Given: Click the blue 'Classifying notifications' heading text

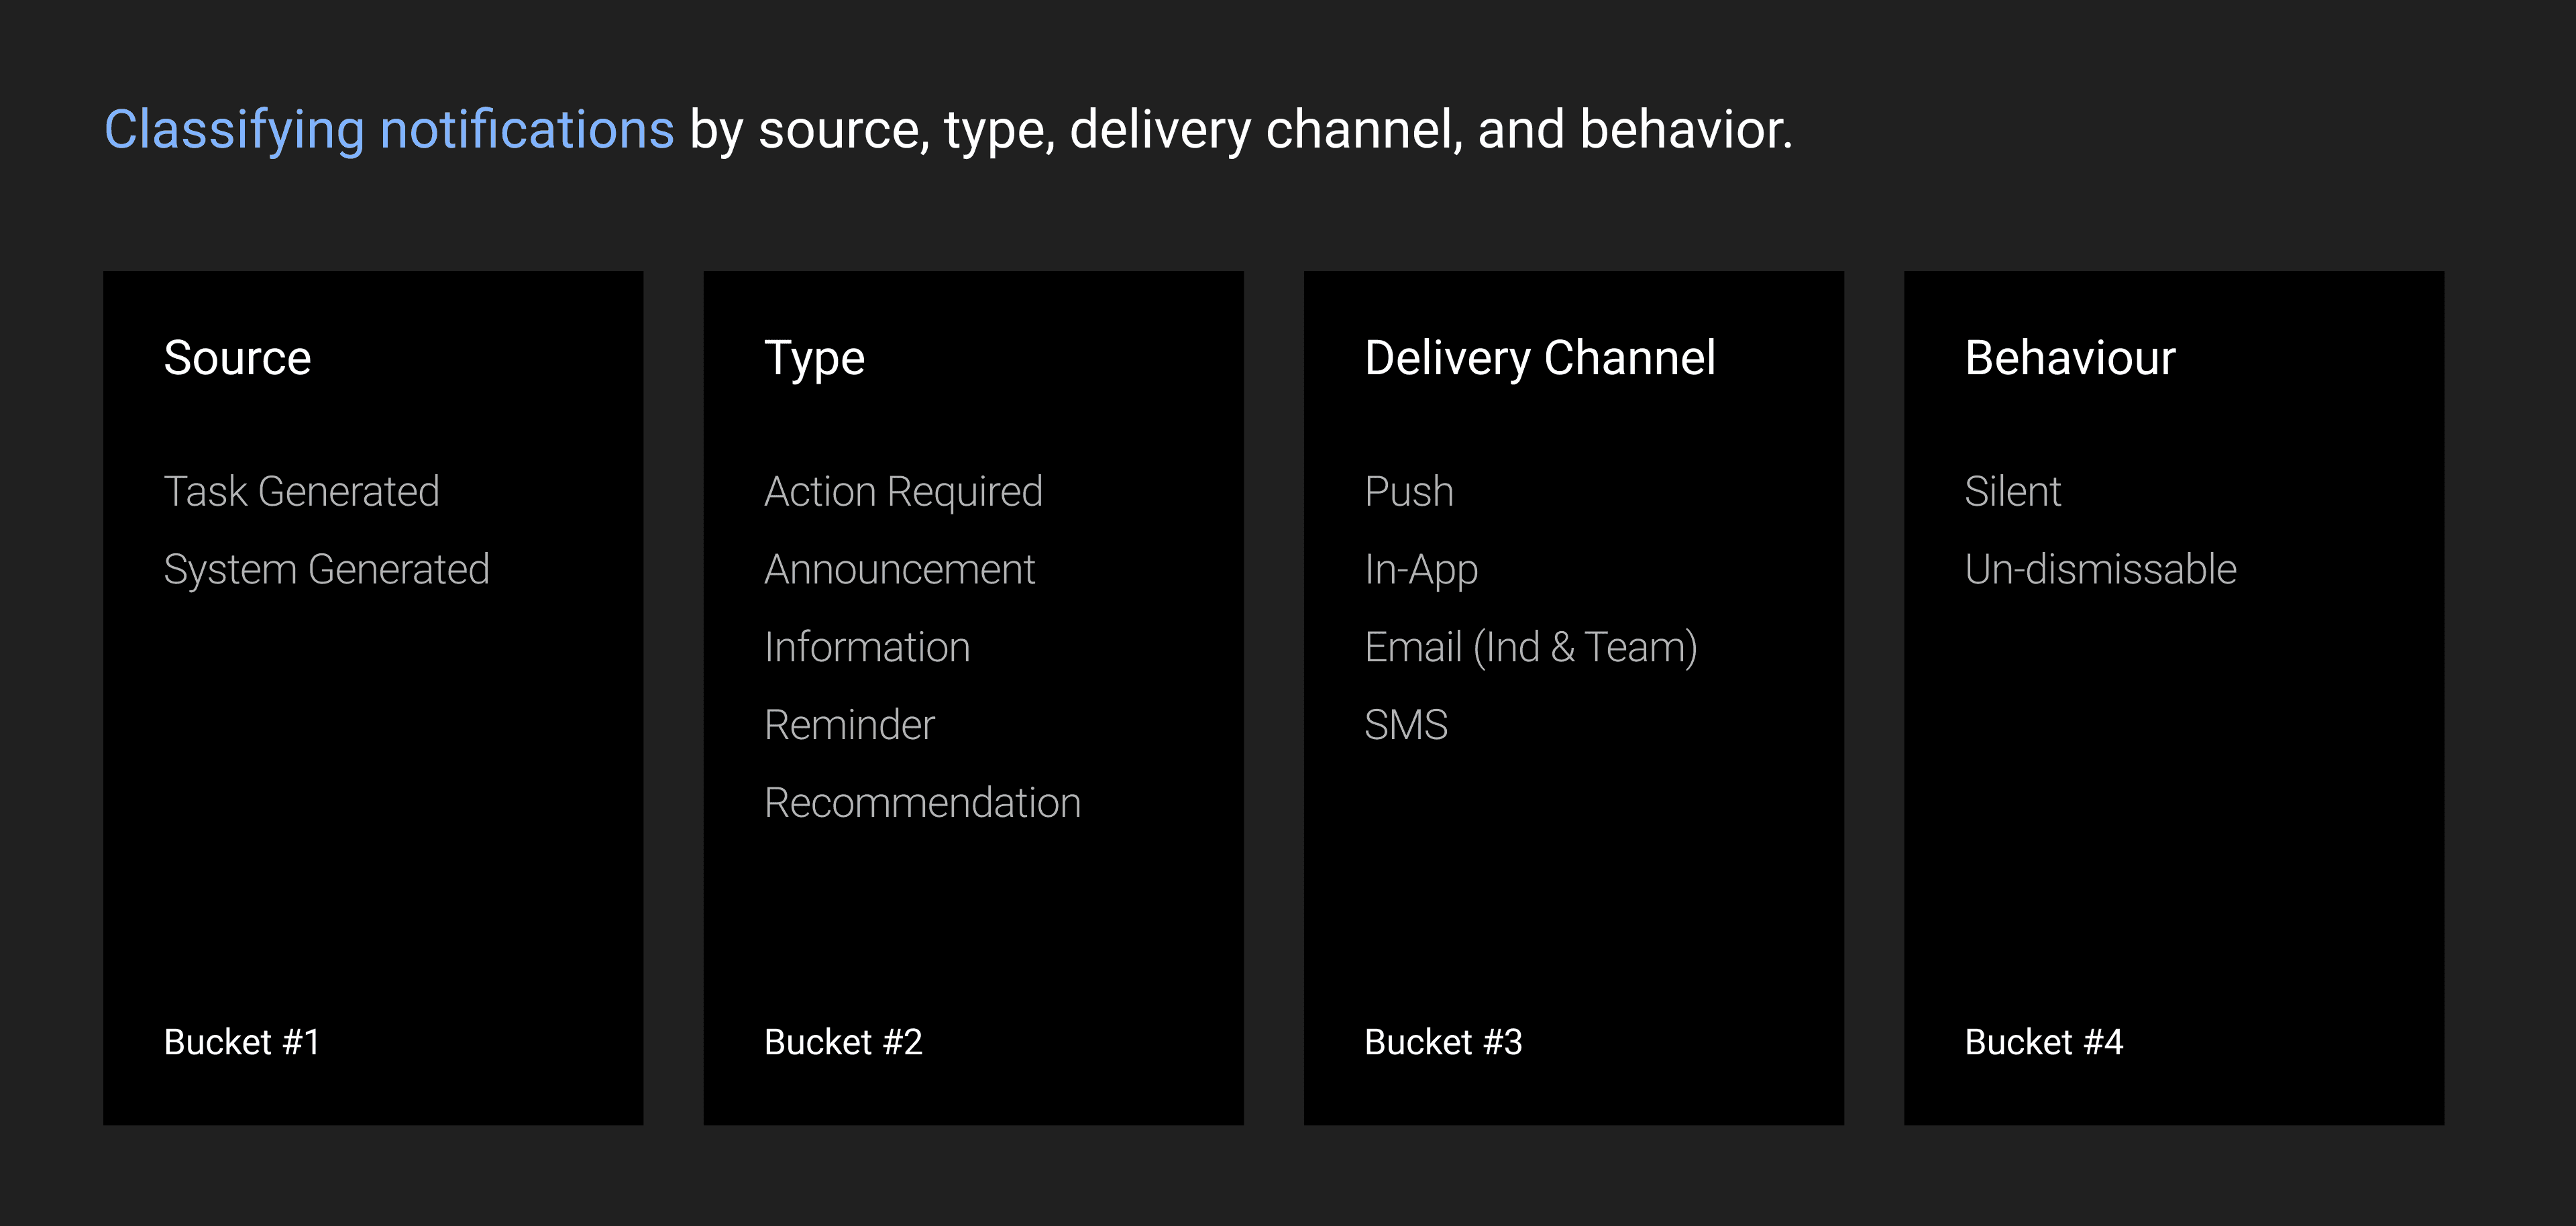Looking at the screenshot, I should tap(389, 130).
